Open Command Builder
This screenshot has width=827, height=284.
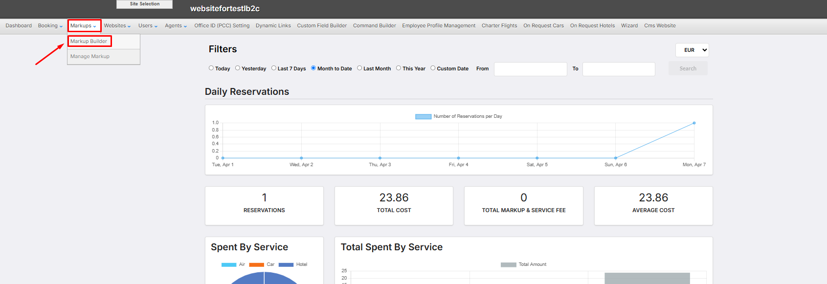coord(375,26)
